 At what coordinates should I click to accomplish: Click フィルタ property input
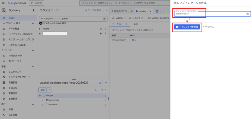point(140,30)
